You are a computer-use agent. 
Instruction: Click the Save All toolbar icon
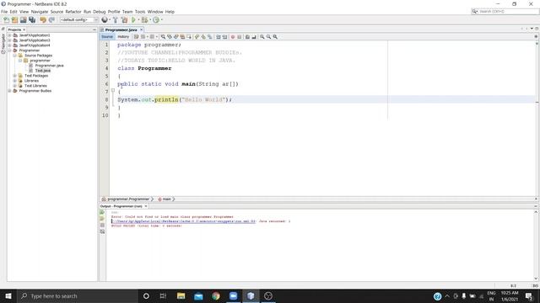32,20
